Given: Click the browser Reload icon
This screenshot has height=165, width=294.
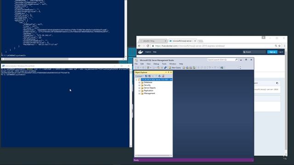Looking at the screenshot, I should pos(148,46).
